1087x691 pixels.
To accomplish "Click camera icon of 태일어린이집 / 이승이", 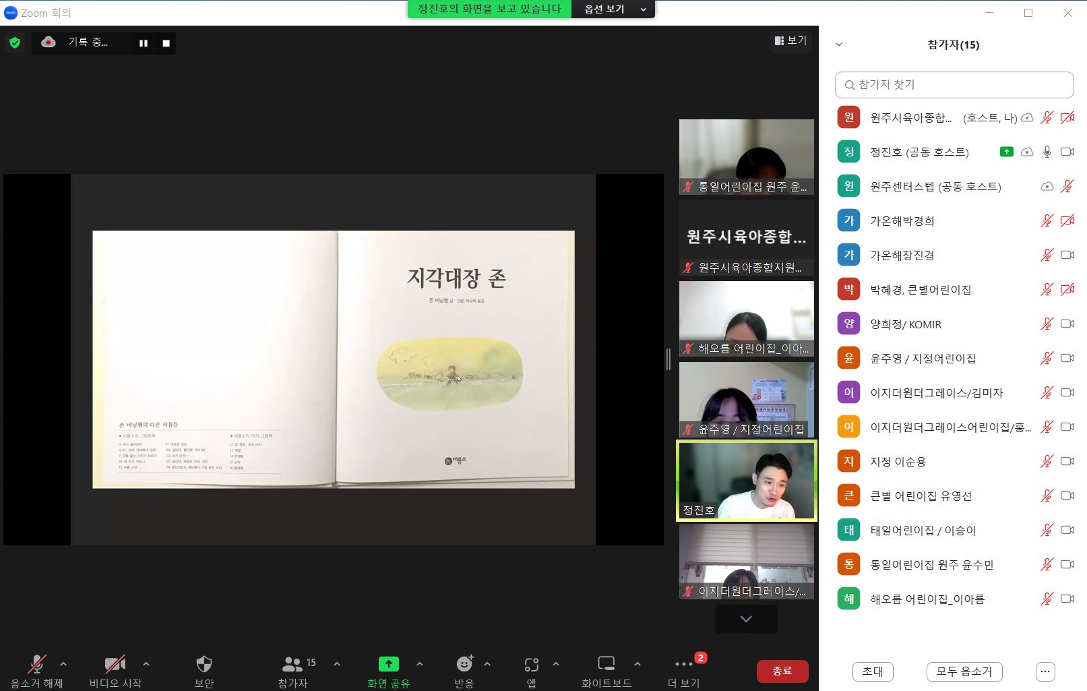I will pos(1067,531).
